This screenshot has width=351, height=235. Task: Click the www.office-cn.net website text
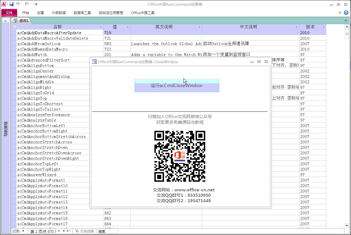pyautogui.click(x=194, y=190)
